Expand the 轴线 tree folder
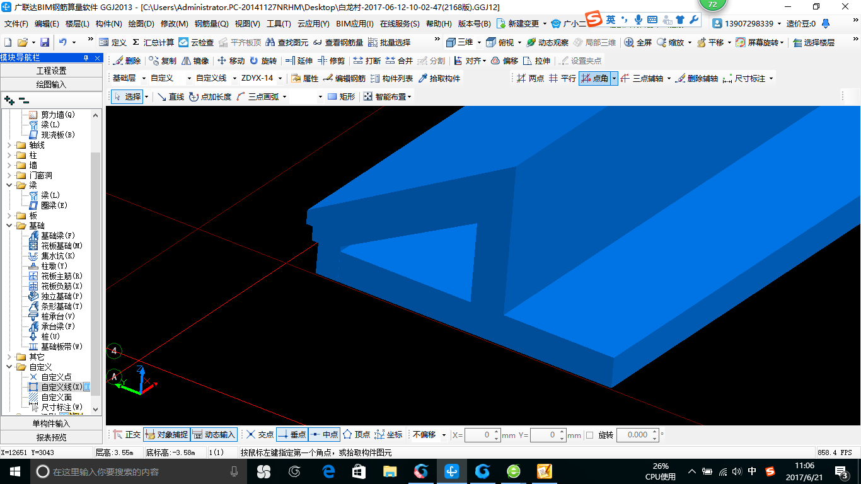861x484 pixels. pyautogui.click(x=9, y=145)
